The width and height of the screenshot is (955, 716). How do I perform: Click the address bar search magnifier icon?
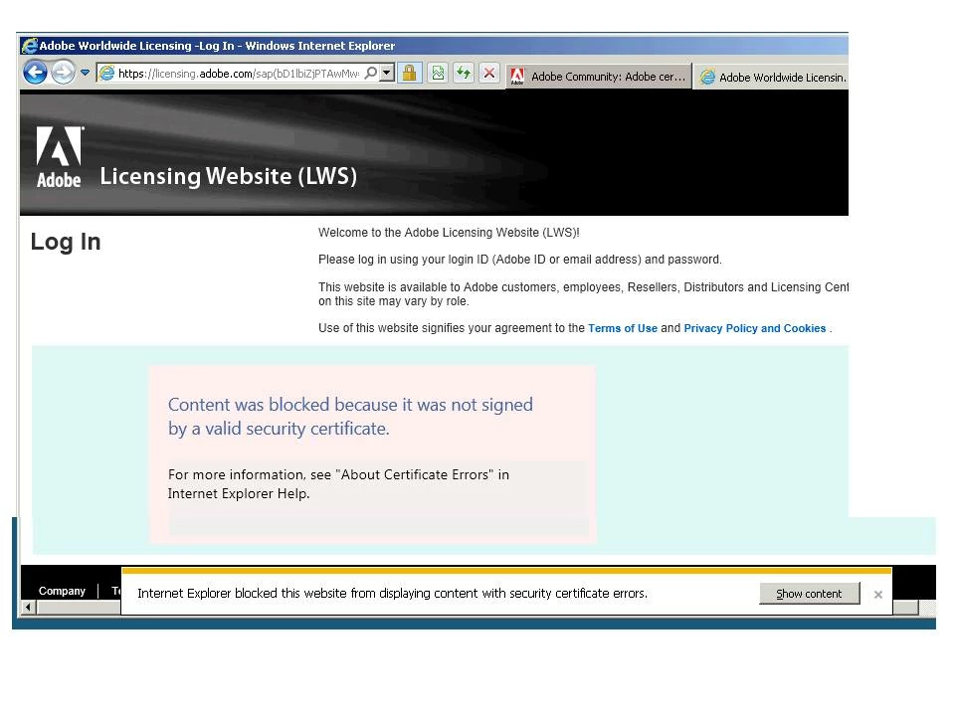(x=370, y=73)
